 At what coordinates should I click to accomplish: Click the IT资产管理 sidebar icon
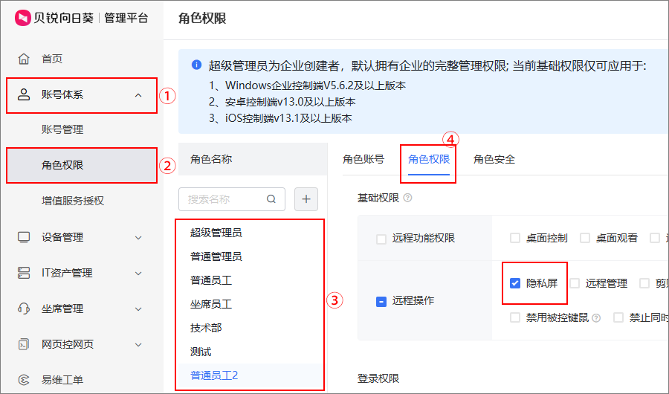pos(24,273)
